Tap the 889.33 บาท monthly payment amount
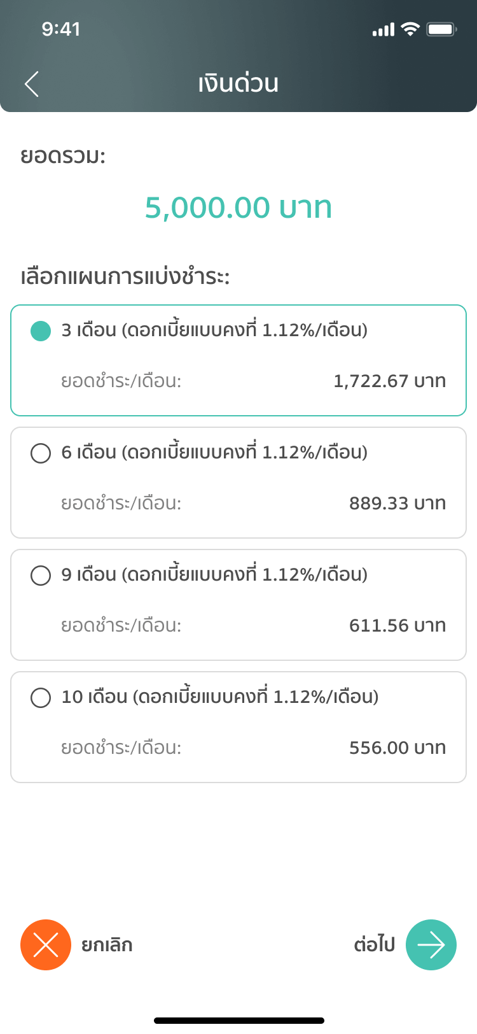The image size is (477, 1034). coord(397,504)
